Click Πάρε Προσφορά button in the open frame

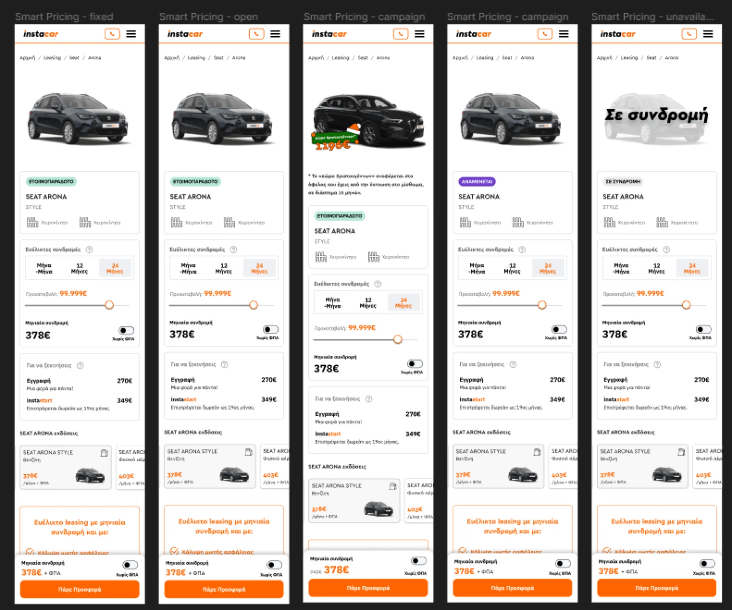point(224,590)
